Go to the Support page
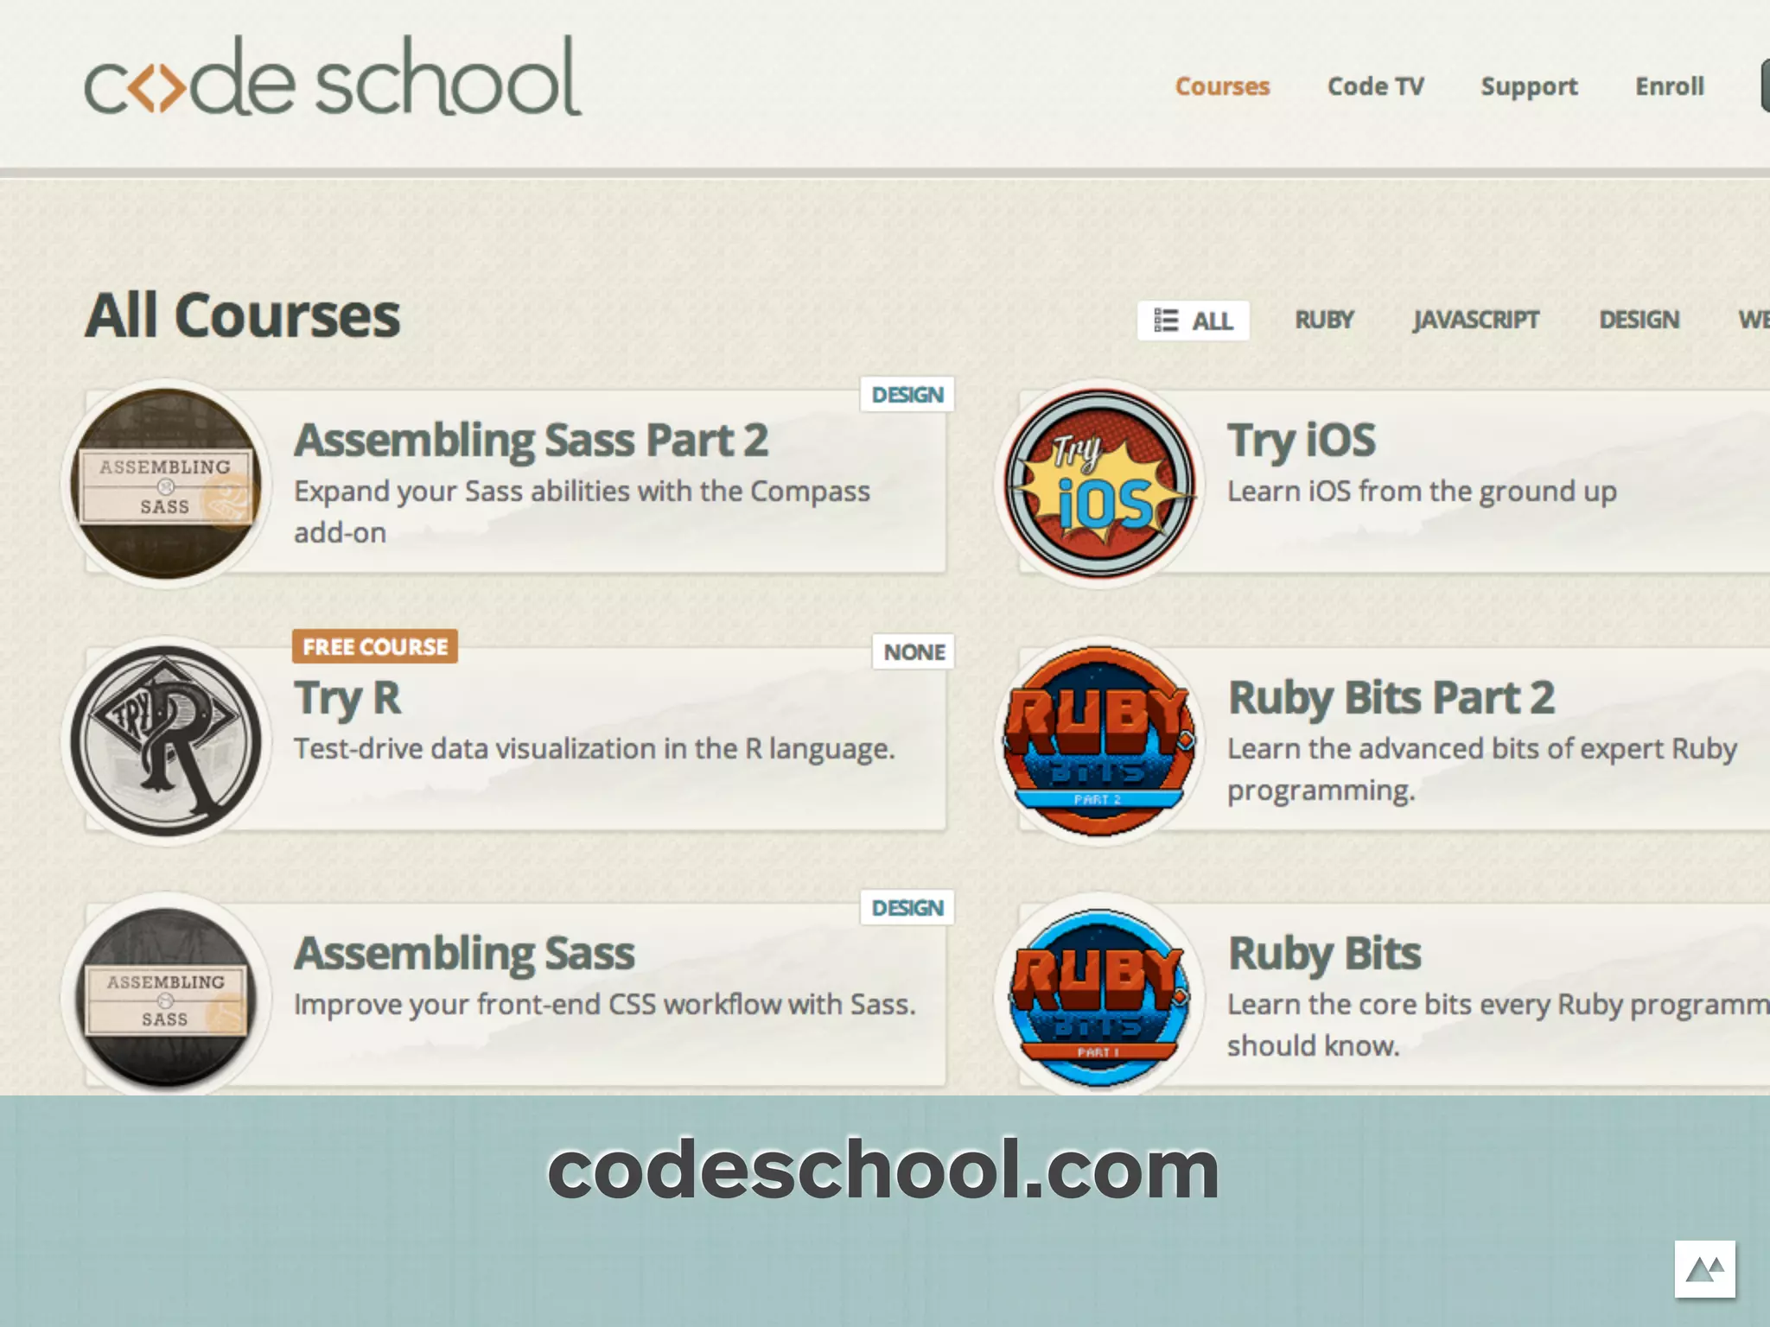The width and height of the screenshot is (1770, 1327). pos(1529,86)
